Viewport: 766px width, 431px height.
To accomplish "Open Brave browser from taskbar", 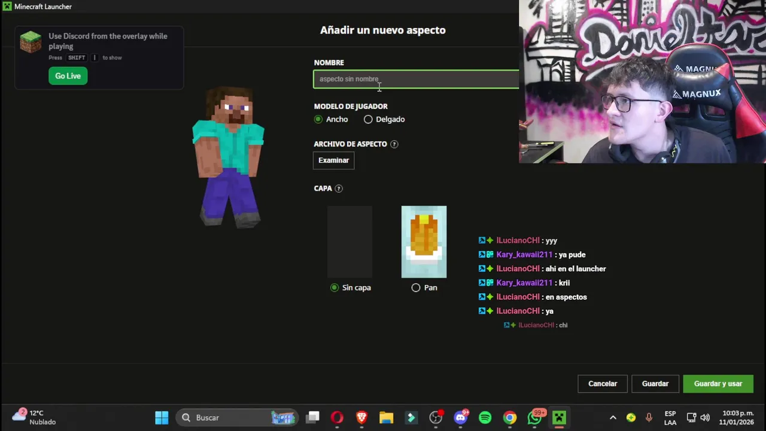I will (362, 418).
